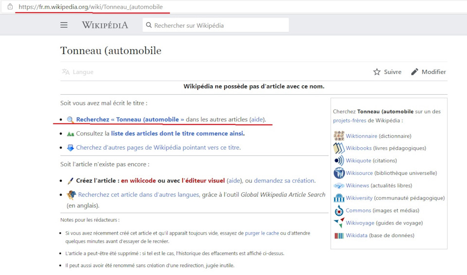Open the hamburger main menu
The width and height of the screenshot is (467, 275).
[64, 25]
